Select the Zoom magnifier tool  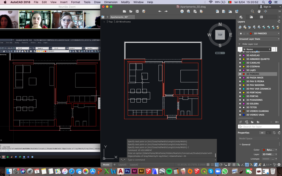point(253,11)
